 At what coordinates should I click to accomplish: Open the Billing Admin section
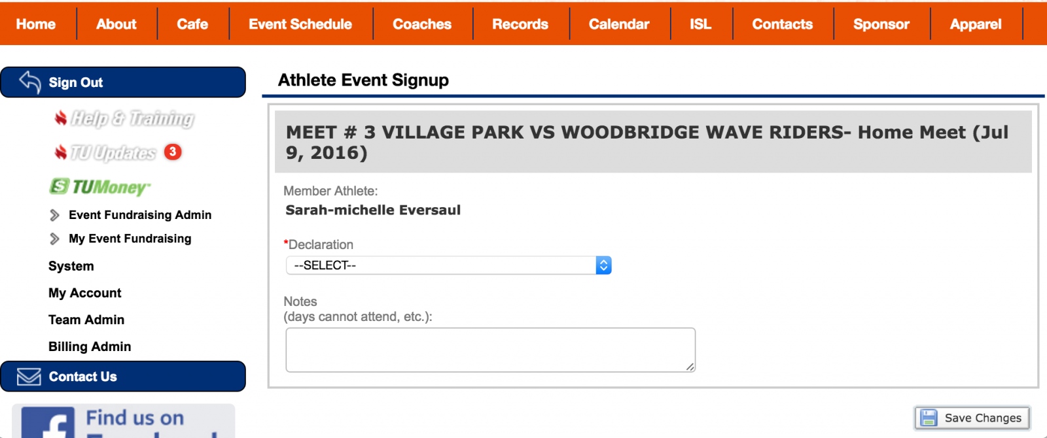[x=90, y=346]
